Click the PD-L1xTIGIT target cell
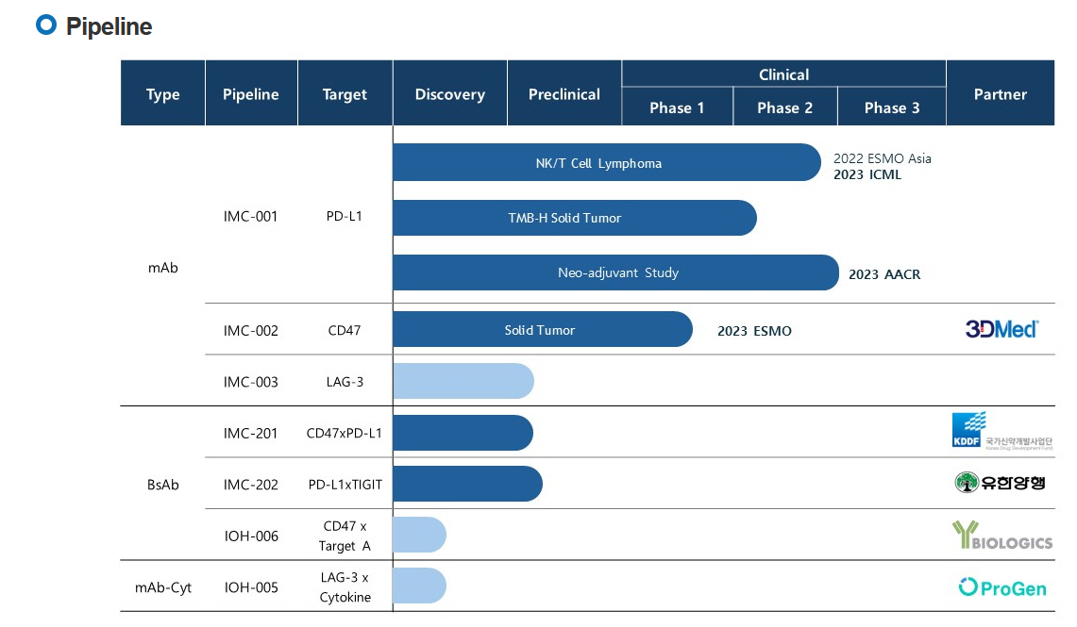1077x627 pixels. (x=345, y=485)
